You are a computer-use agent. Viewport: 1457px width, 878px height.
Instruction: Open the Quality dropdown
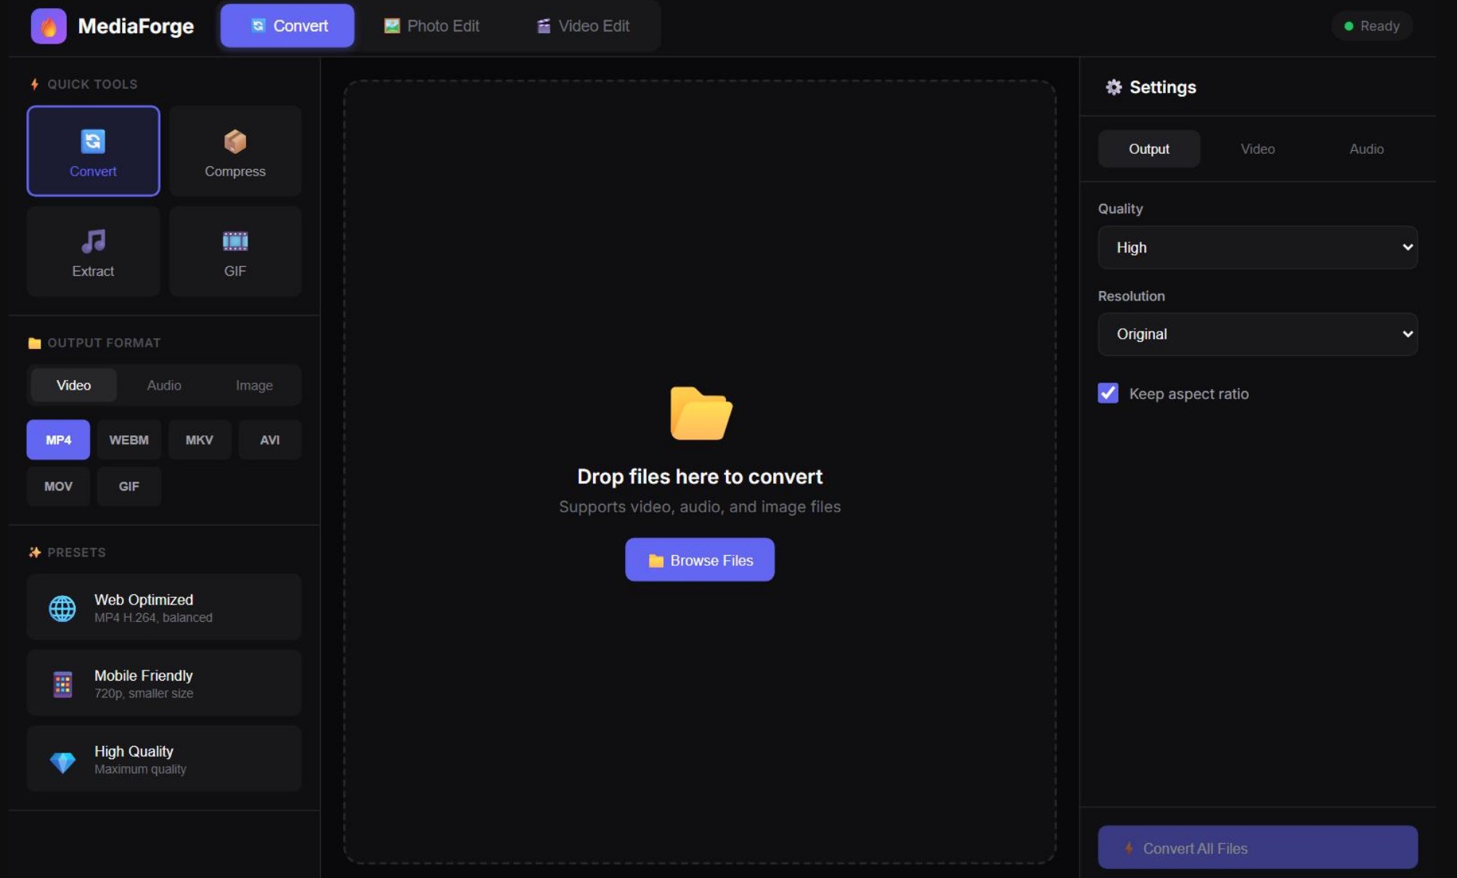coord(1257,247)
